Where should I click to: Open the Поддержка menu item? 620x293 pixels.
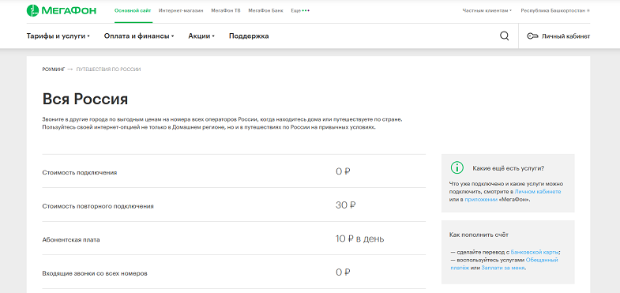coord(249,36)
